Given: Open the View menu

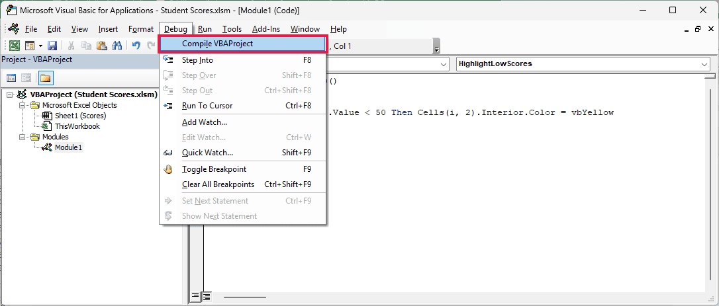Looking at the screenshot, I should (80, 29).
